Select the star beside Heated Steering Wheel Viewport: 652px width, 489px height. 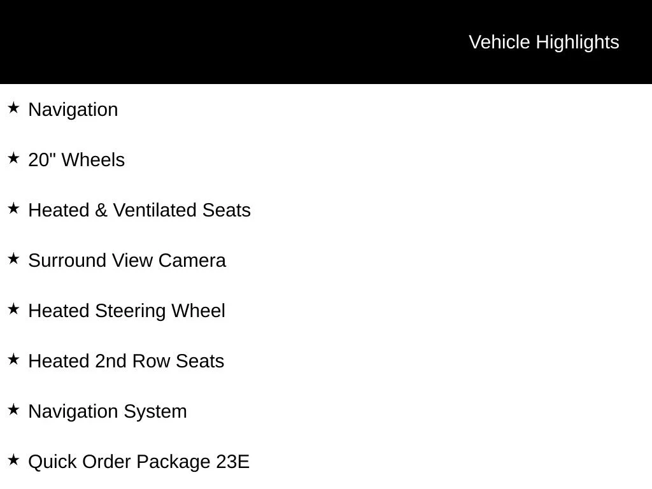13,309
